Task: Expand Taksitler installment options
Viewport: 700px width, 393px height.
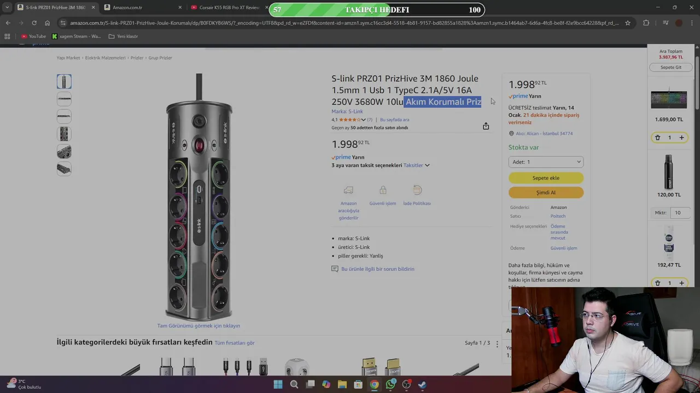Action: coord(416,165)
